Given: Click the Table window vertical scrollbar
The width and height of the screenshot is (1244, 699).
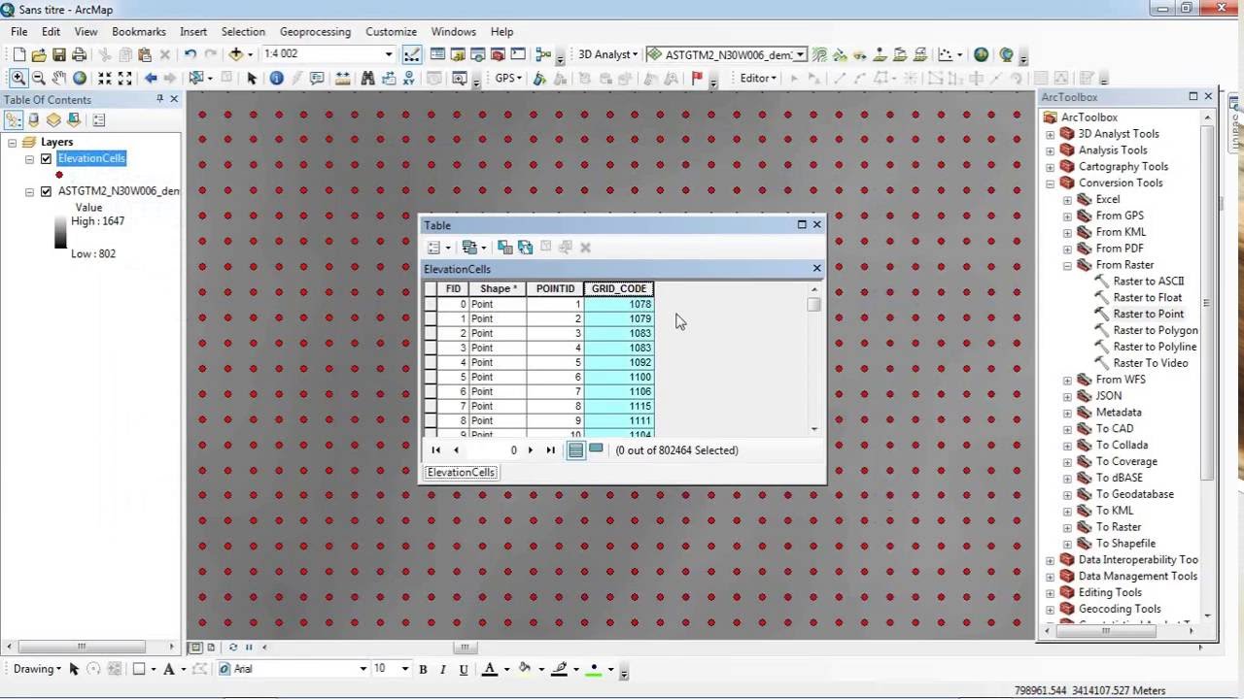Looking at the screenshot, I should (x=814, y=358).
